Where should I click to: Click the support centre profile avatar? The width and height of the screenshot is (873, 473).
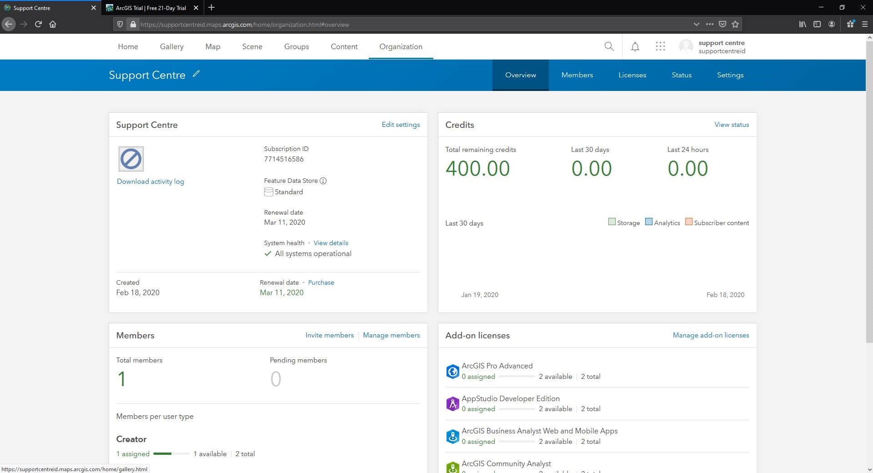[x=686, y=46]
